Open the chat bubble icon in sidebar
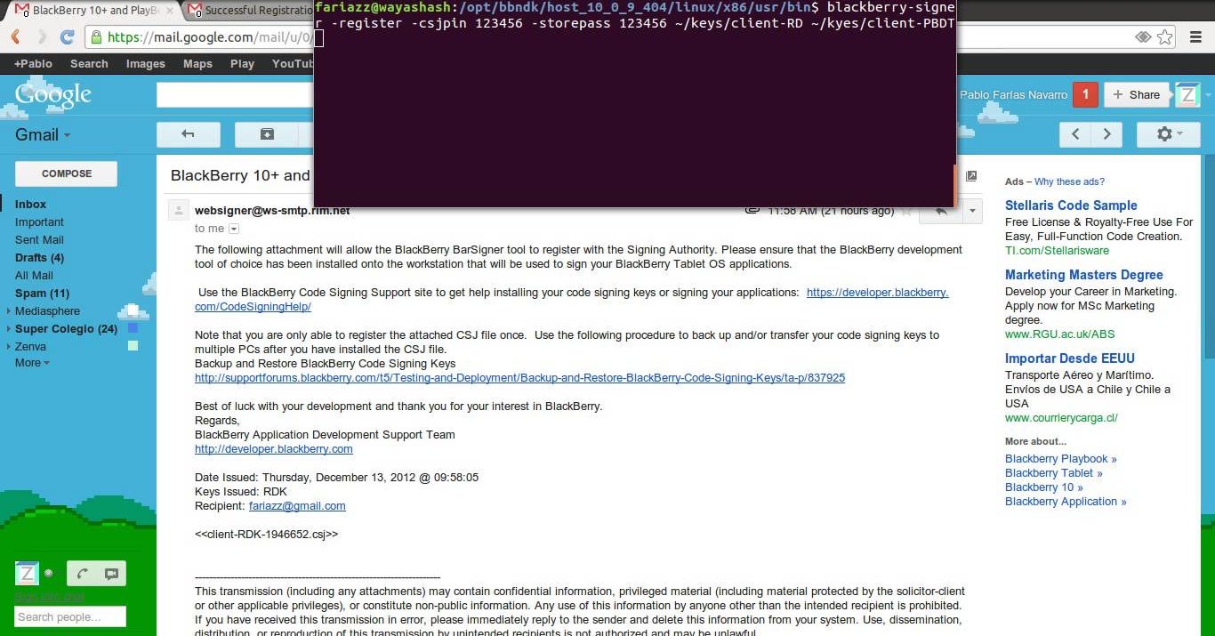Screen dimensions: 1215x636 pos(111,574)
